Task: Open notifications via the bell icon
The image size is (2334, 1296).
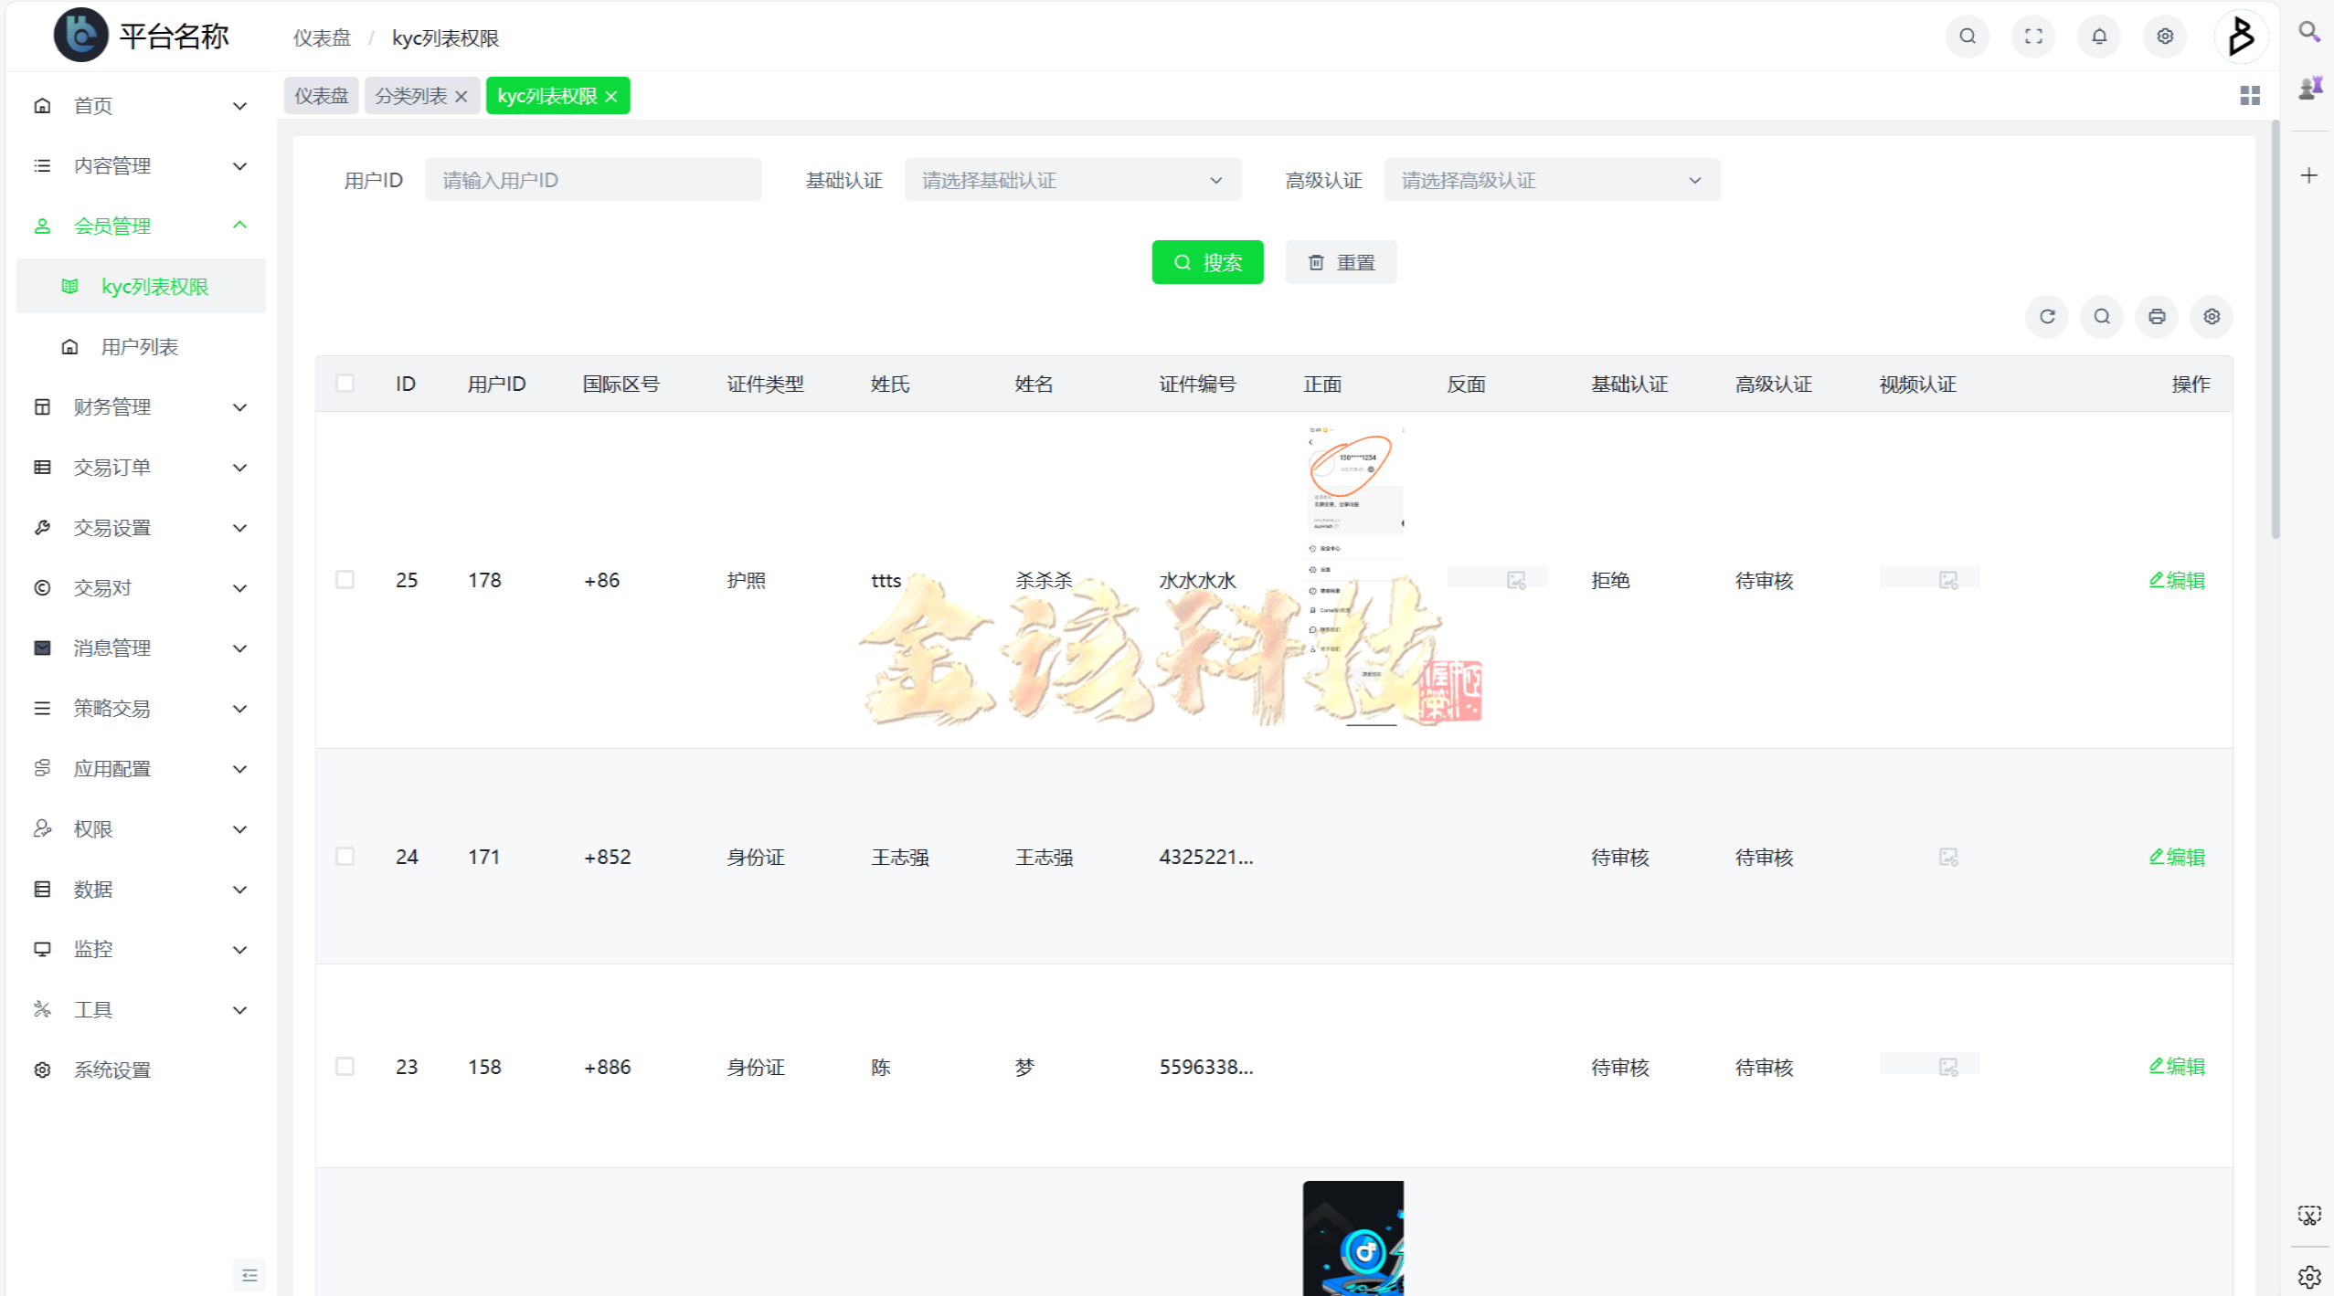Action: [2098, 37]
